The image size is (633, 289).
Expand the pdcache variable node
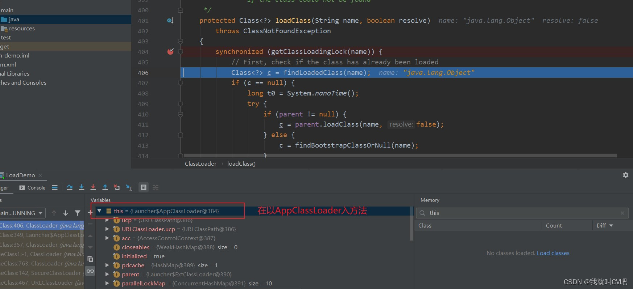[x=107, y=265]
